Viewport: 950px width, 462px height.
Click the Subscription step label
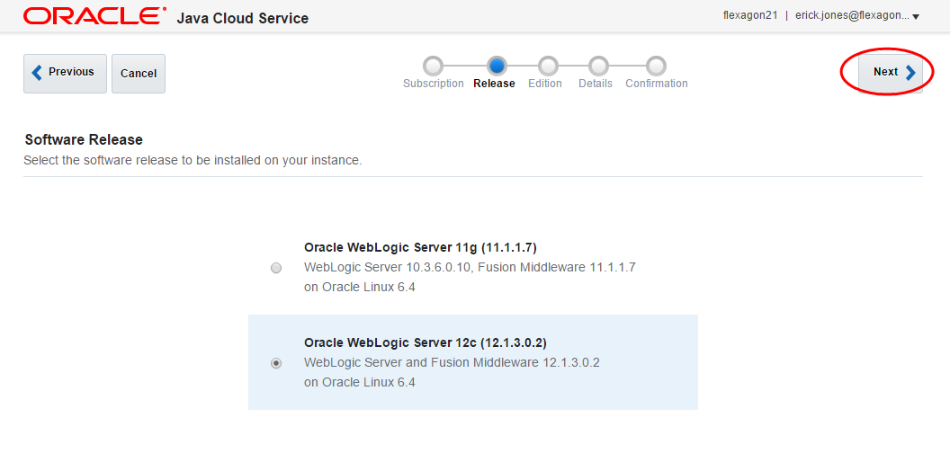(434, 84)
